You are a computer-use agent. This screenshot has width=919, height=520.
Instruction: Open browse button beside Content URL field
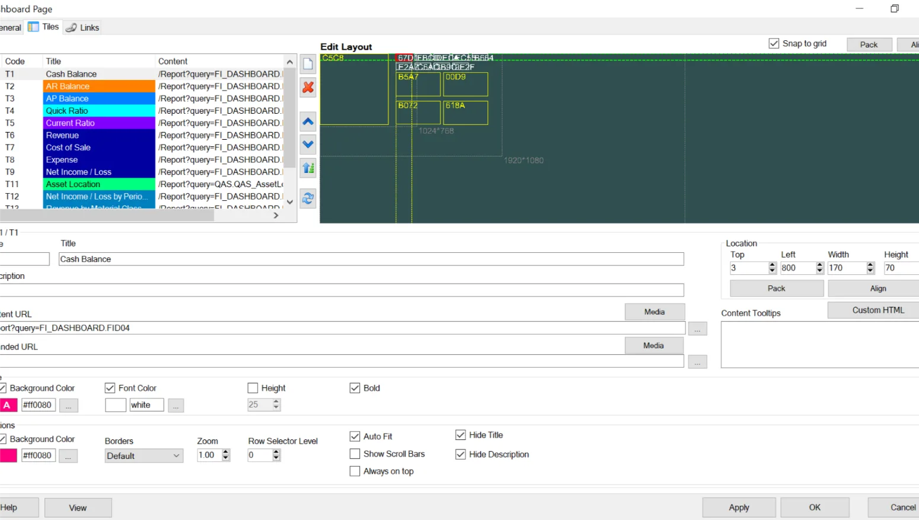point(697,329)
